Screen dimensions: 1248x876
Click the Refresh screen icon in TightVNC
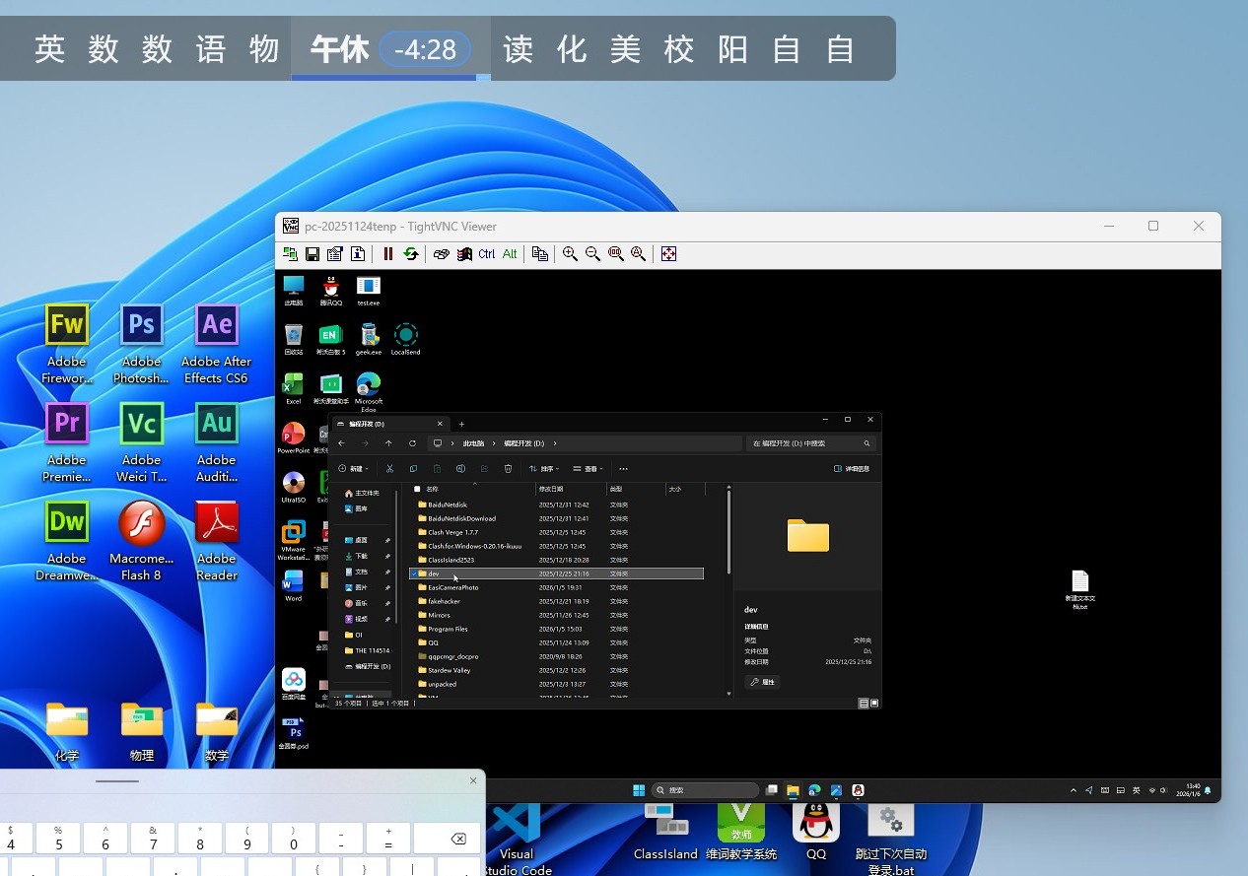click(411, 254)
